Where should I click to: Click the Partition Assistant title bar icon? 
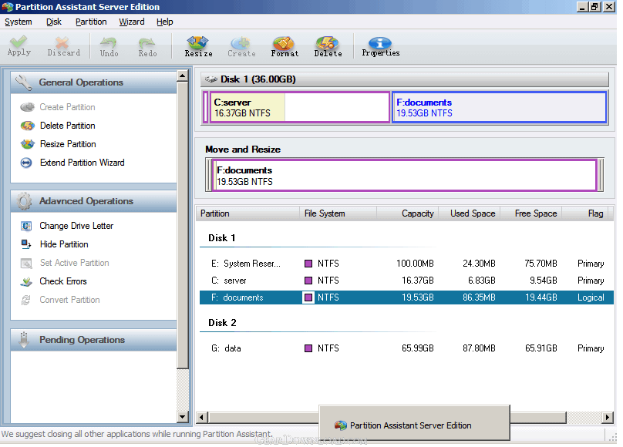(x=8, y=7)
